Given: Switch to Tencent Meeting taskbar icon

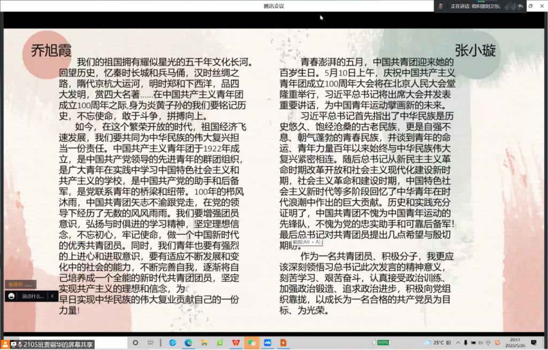Looking at the screenshot, I should point(267,343).
